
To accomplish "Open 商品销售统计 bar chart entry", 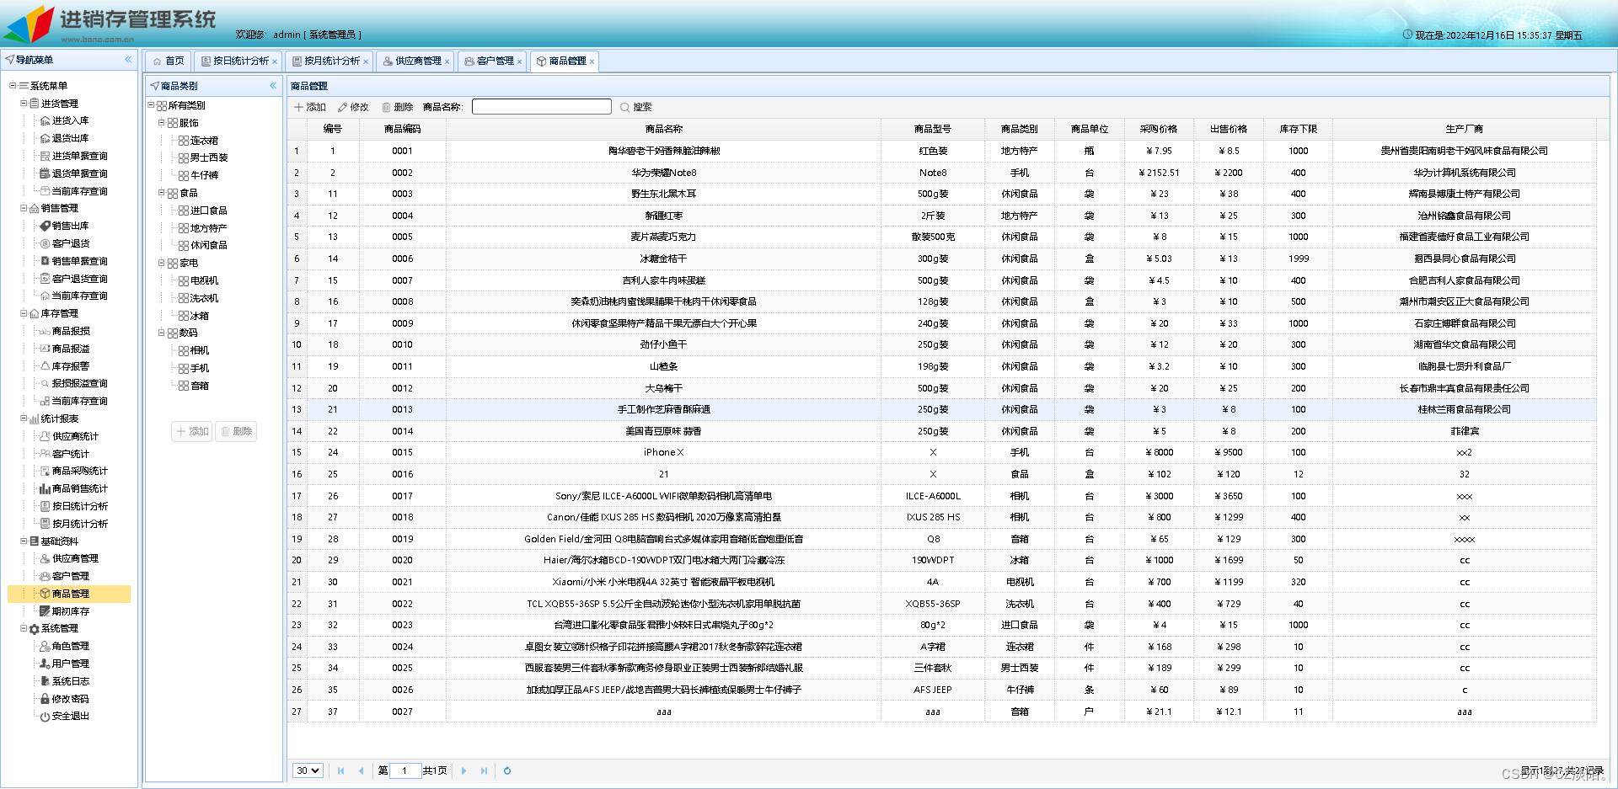I will click(79, 488).
